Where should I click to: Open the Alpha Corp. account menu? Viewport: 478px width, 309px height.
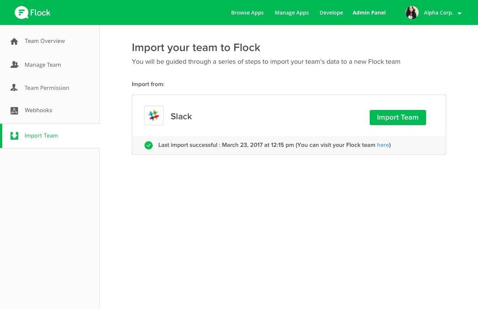pyautogui.click(x=438, y=13)
